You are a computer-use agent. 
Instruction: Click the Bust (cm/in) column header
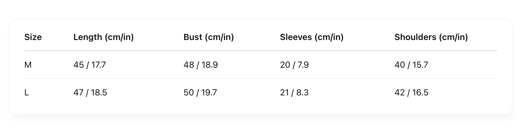[x=208, y=37]
